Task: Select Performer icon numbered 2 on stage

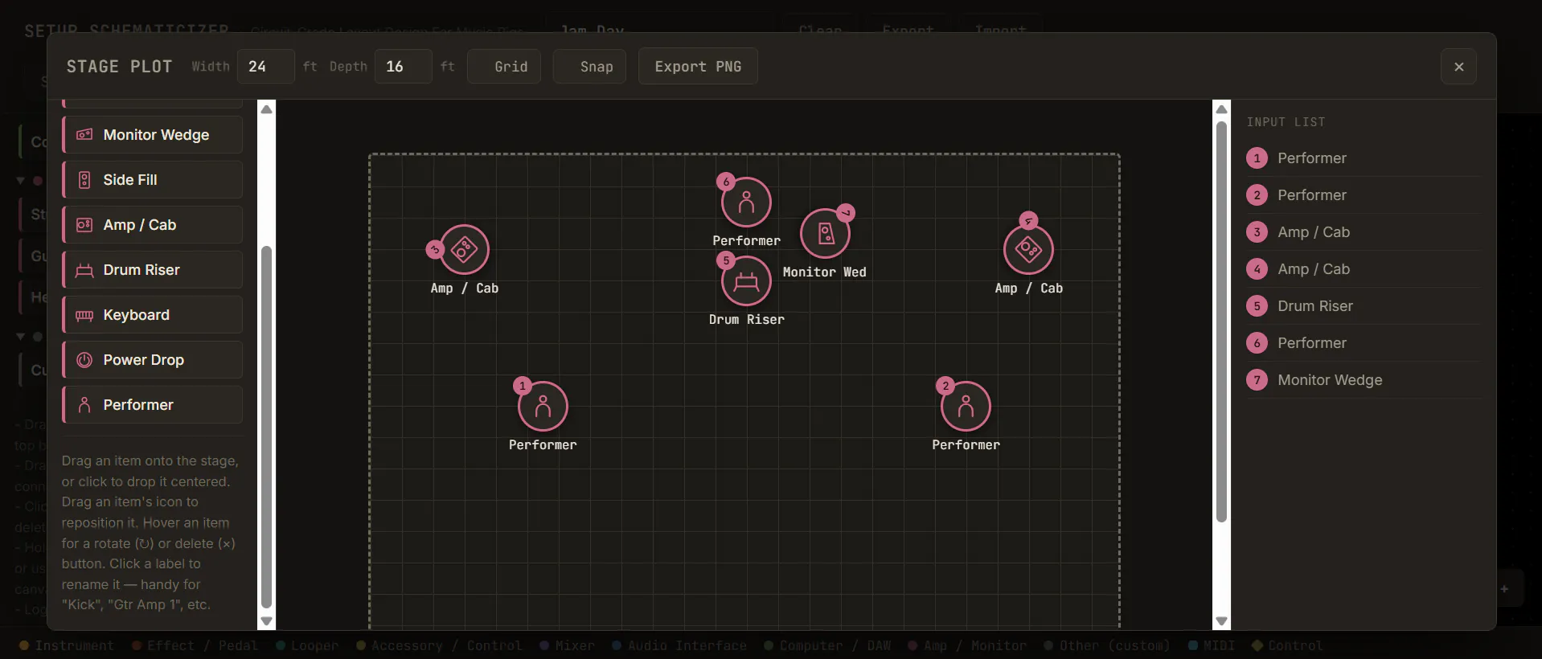Action: tap(966, 406)
